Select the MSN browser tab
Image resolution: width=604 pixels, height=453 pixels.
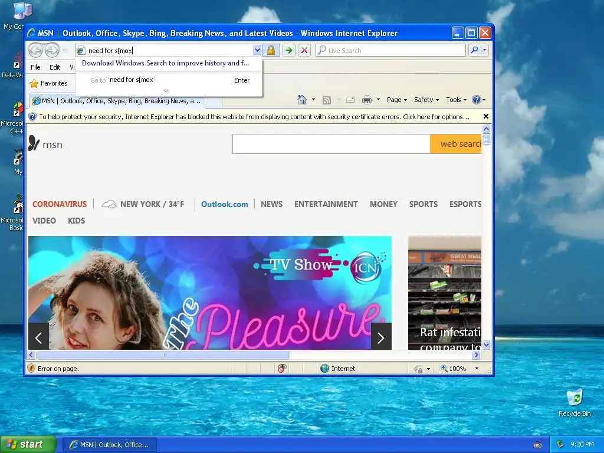117,101
